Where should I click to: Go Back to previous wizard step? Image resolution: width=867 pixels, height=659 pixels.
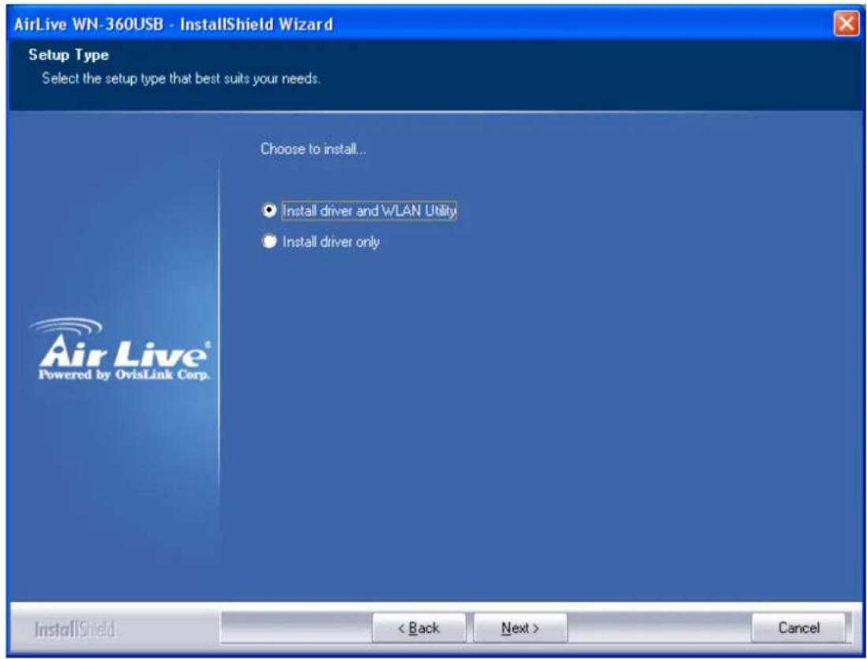coord(418,628)
